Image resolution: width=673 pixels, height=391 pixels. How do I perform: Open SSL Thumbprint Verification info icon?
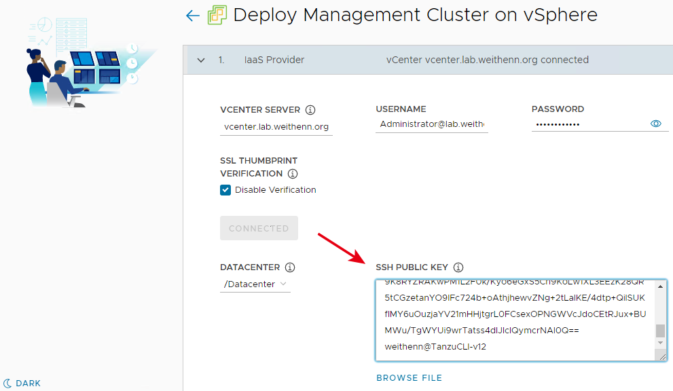[293, 174]
